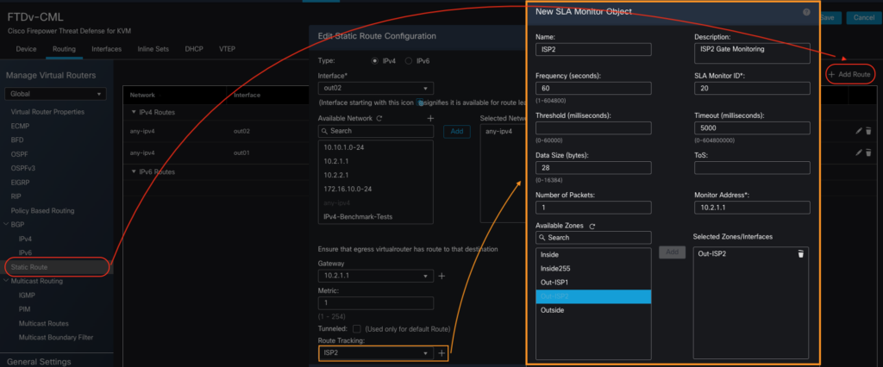Image resolution: width=883 pixels, height=367 pixels.
Task: Collapse the Multicast Routing tree node
Action: pyautogui.click(x=6, y=281)
